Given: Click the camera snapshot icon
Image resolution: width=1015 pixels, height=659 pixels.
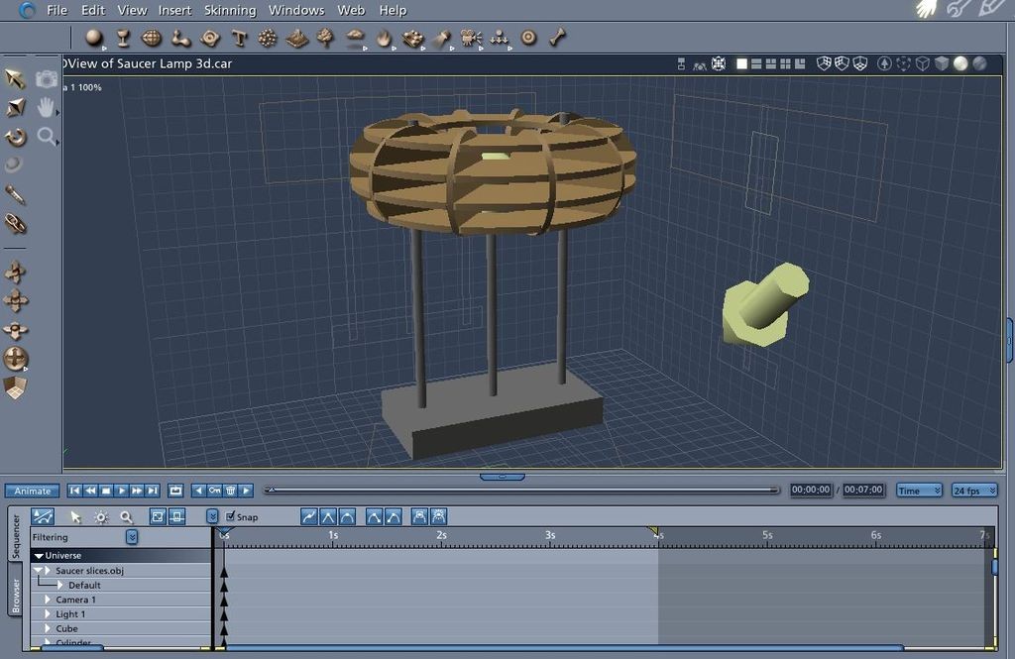Looking at the screenshot, I should click(x=46, y=79).
